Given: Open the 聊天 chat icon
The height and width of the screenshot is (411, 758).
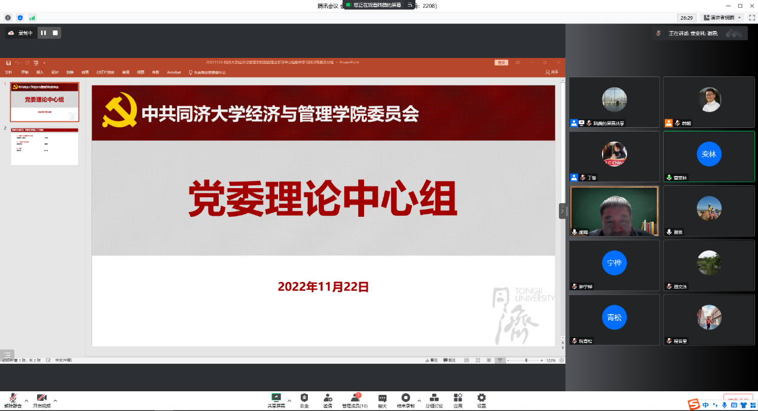Looking at the screenshot, I should (382, 398).
